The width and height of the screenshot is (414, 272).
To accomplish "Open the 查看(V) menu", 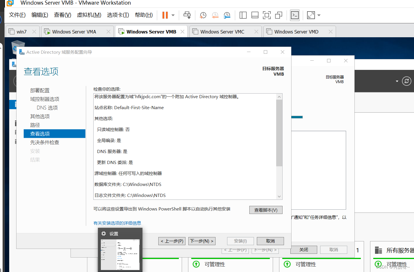I will tap(63, 15).
